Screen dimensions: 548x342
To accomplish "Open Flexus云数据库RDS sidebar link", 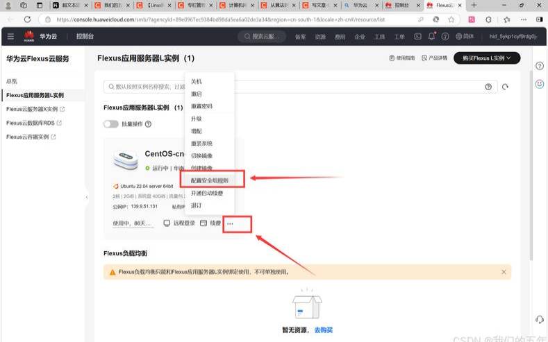I will click(x=34, y=123).
